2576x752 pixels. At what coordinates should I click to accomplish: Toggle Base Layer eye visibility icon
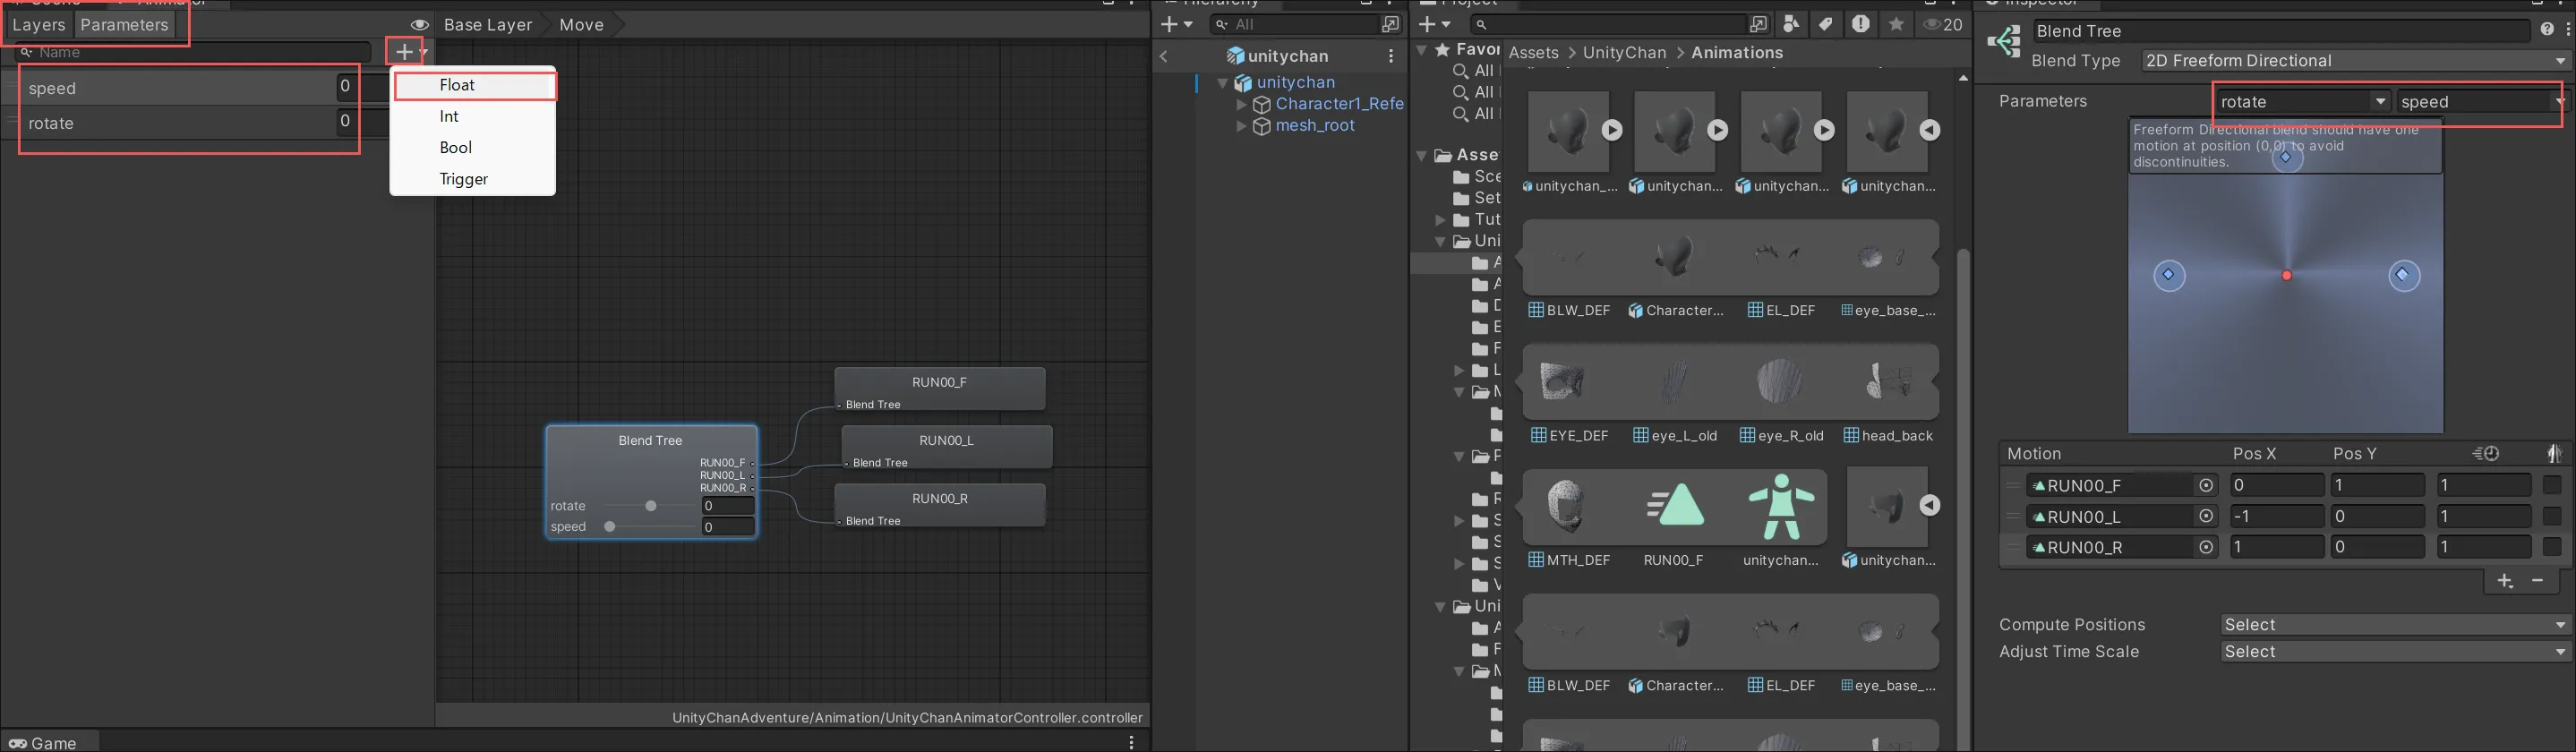(x=420, y=25)
